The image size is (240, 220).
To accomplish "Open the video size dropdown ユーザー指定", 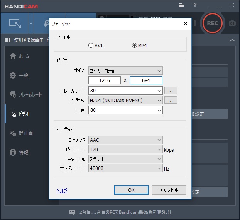I will pyautogui.click(x=125, y=71).
